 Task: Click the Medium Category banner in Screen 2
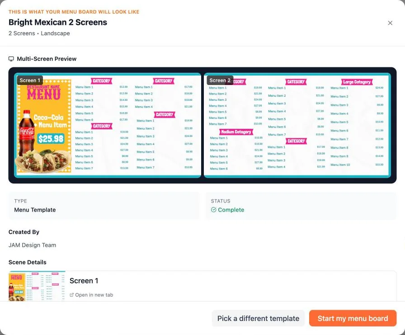(x=236, y=132)
